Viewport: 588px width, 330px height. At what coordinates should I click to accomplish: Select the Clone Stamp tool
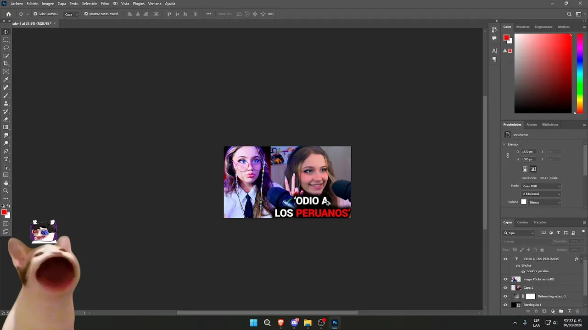[x=6, y=104]
